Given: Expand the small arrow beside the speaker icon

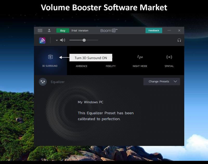Looking at the screenshot, I should point(57,40).
